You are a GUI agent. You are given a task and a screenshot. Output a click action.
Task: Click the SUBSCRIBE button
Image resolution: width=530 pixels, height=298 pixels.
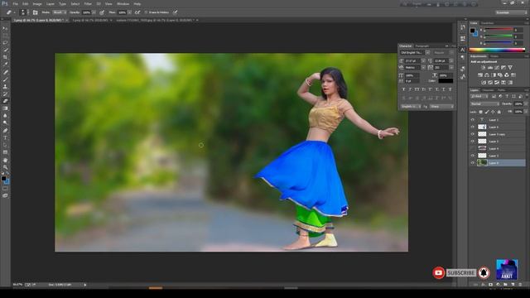click(461, 272)
